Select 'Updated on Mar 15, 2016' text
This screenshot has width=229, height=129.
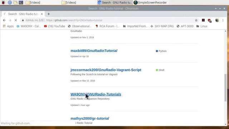[83, 81]
